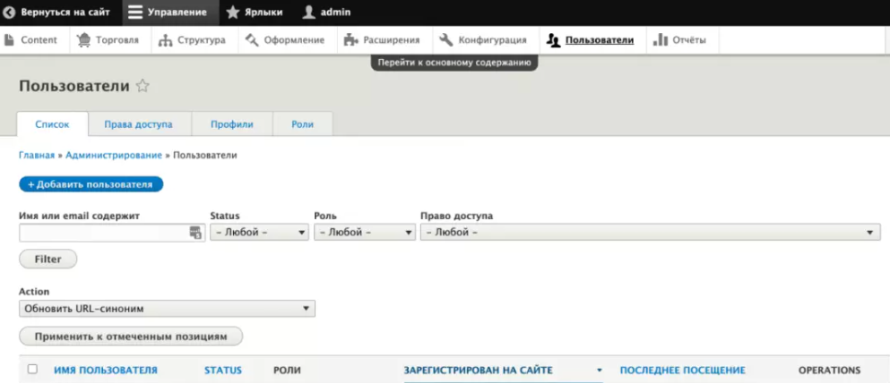Open the Отчёты menu text

click(x=689, y=40)
